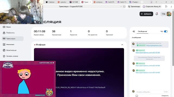Image resolution: width=174 pixels, height=97 pixels.
Task: Click the 00:11:08 airtime value
Action: (x=40, y=32)
